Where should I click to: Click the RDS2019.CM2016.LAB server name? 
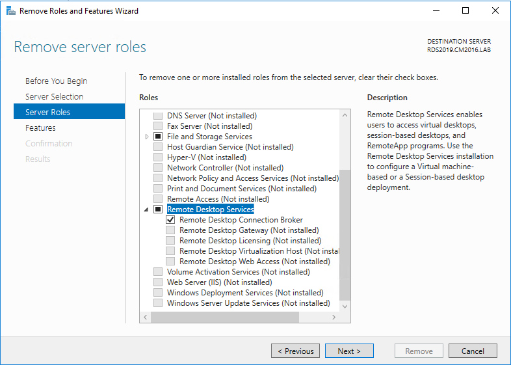tap(459, 50)
